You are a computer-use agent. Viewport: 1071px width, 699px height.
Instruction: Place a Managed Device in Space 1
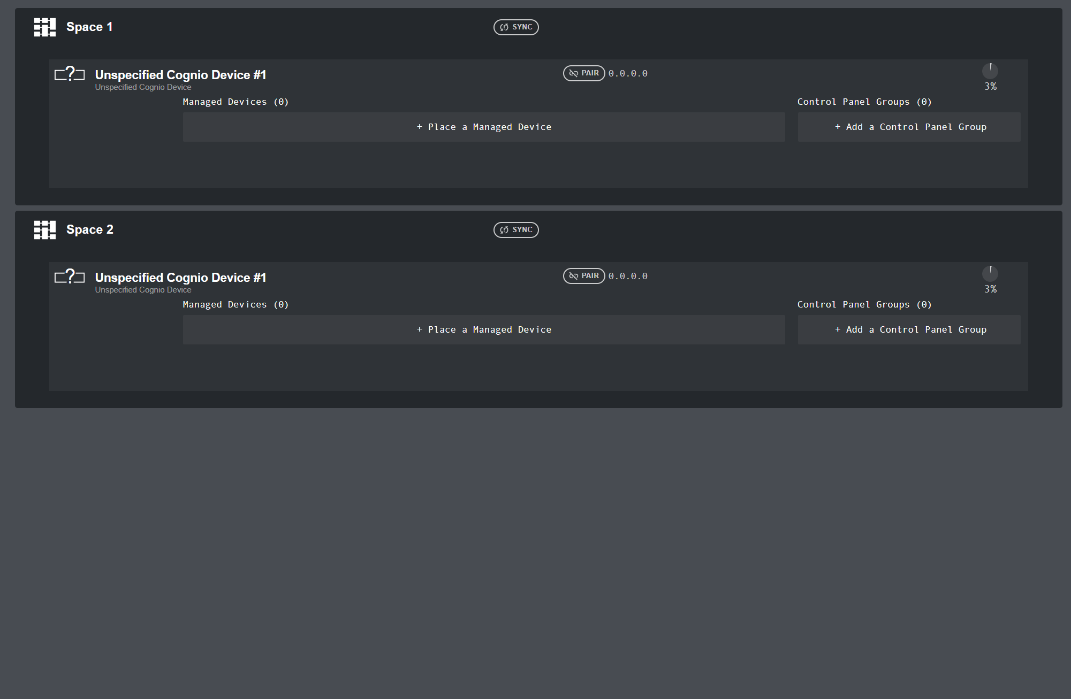[484, 127]
